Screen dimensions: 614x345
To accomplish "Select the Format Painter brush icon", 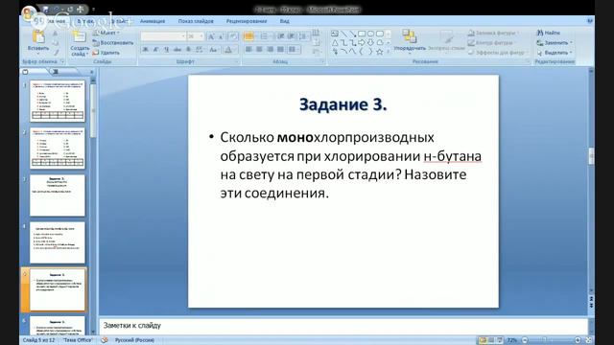I will pyautogui.click(x=56, y=52).
